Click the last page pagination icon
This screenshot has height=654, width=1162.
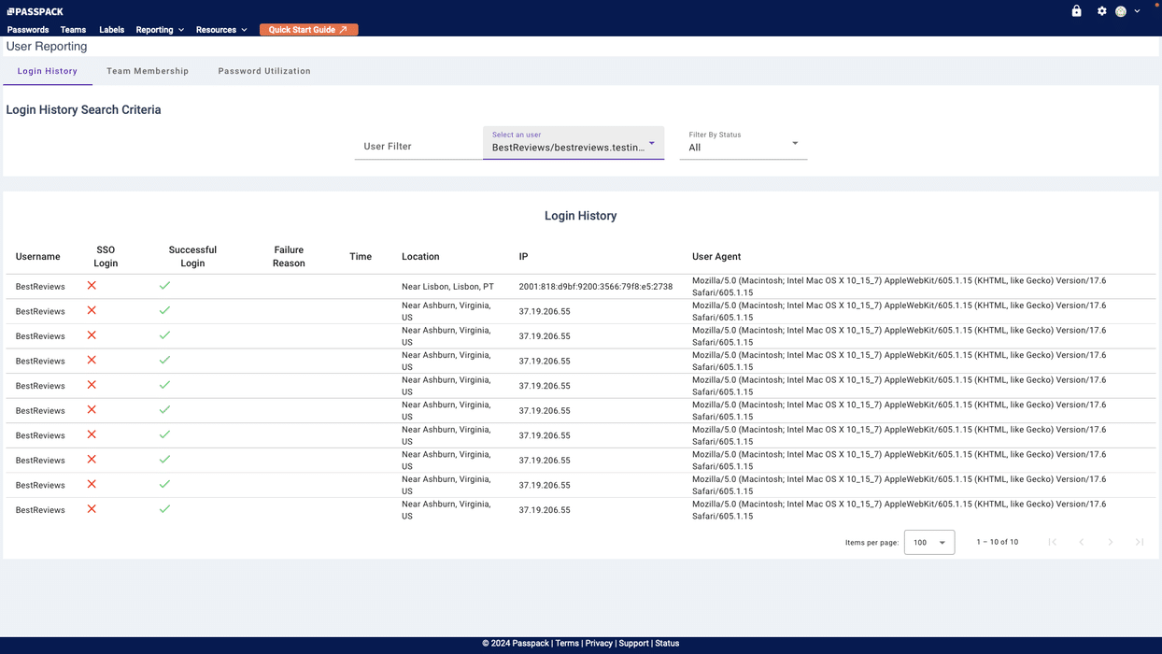(1141, 542)
